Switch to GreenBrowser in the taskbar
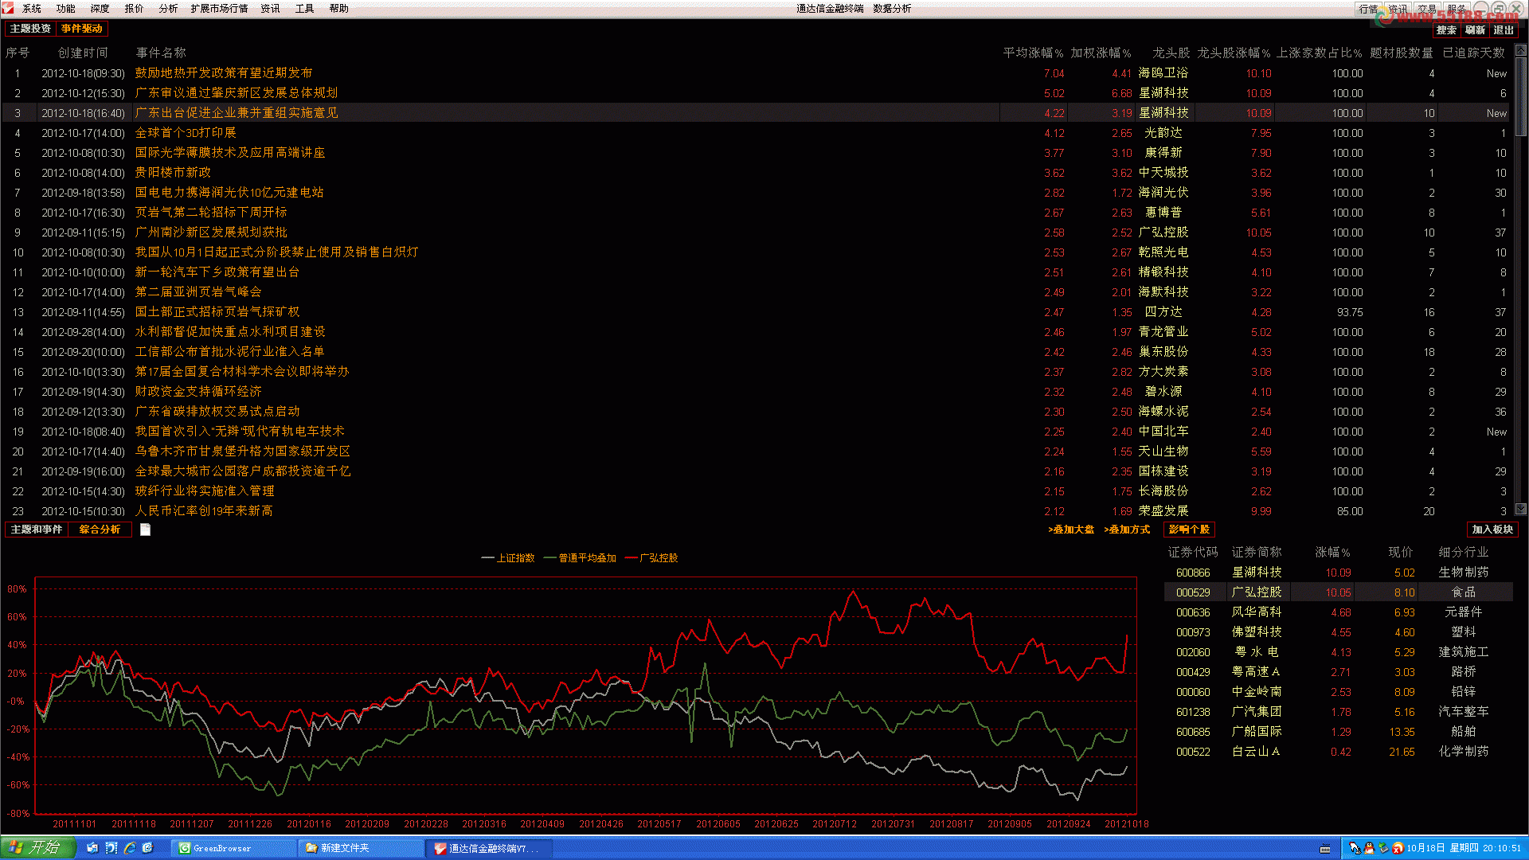 (x=233, y=848)
